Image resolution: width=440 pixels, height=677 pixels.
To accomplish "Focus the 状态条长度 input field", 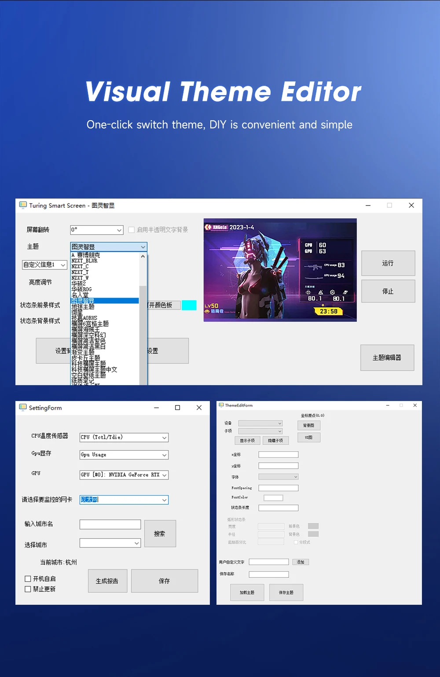I will pos(279,508).
